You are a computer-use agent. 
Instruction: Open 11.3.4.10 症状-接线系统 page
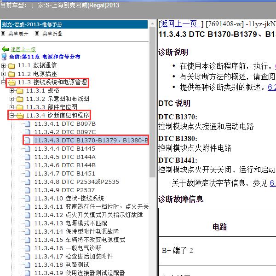pyautogui.click(x=69, y=199)
